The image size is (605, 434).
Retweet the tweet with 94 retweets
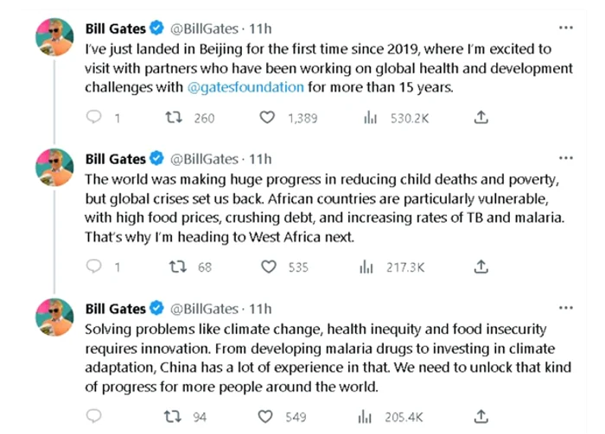[173, 417]
